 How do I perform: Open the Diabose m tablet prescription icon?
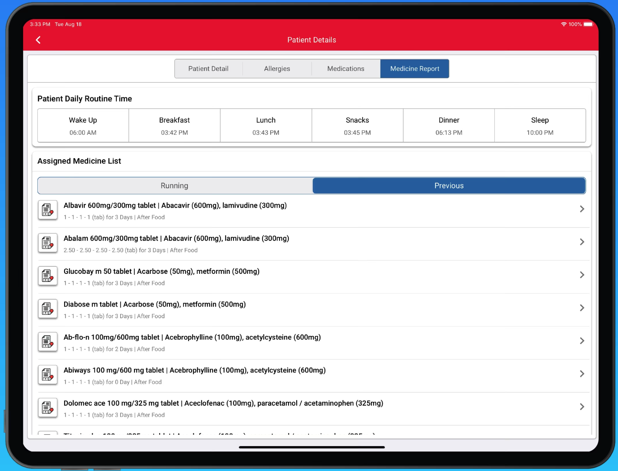tap(48, 309)
